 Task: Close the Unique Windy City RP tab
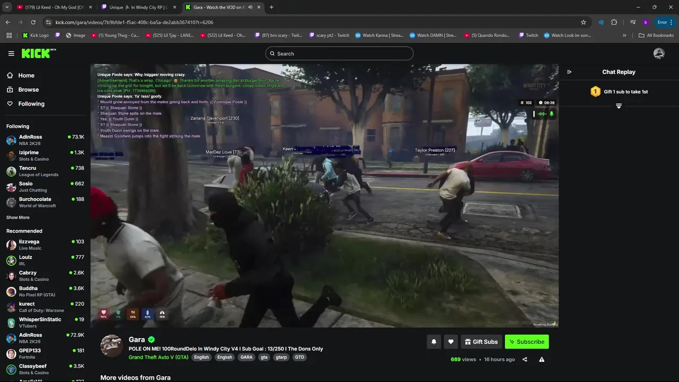coord(175,7)
